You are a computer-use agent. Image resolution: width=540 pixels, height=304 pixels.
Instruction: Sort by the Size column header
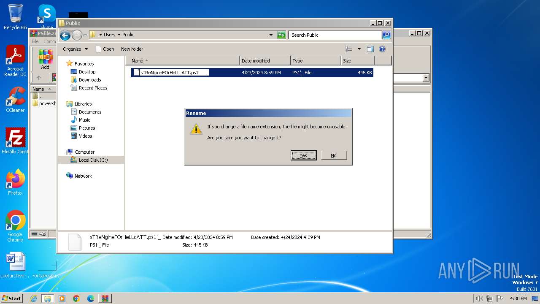point(358,61)
